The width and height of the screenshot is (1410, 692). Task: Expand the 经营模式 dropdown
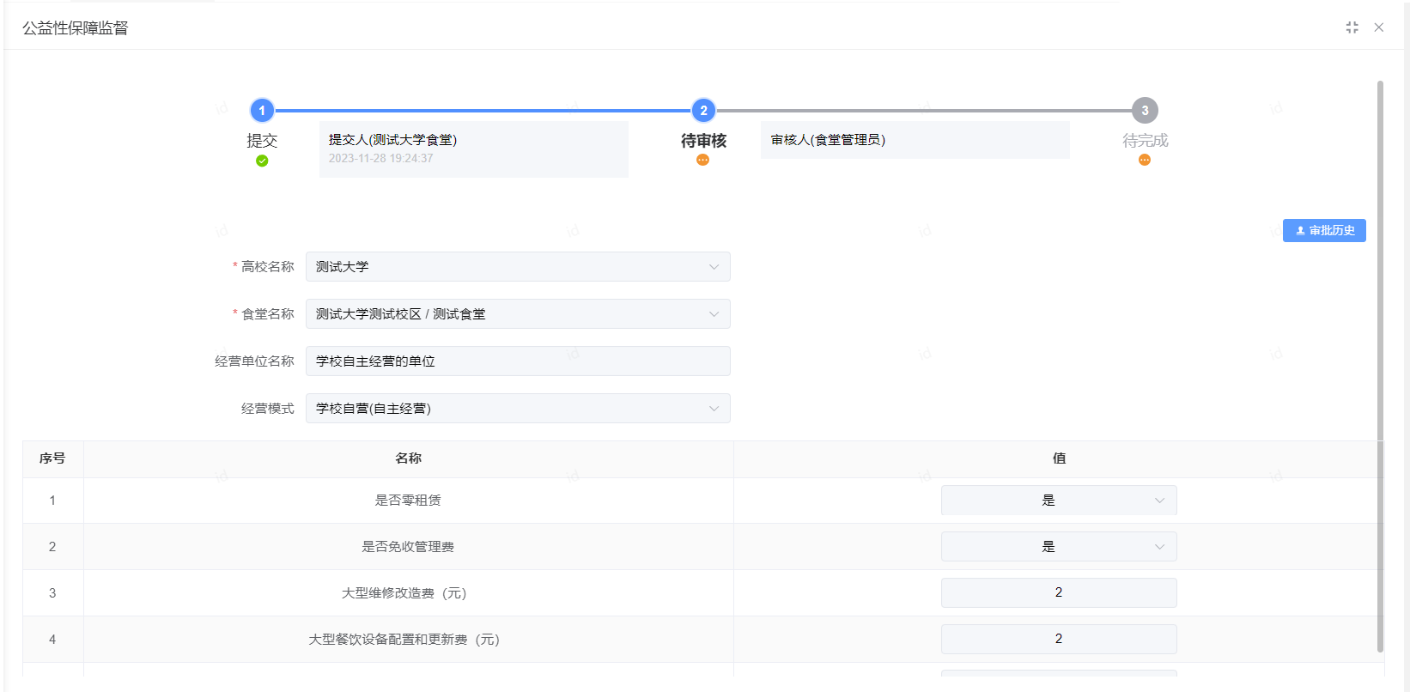coord(517,409)
